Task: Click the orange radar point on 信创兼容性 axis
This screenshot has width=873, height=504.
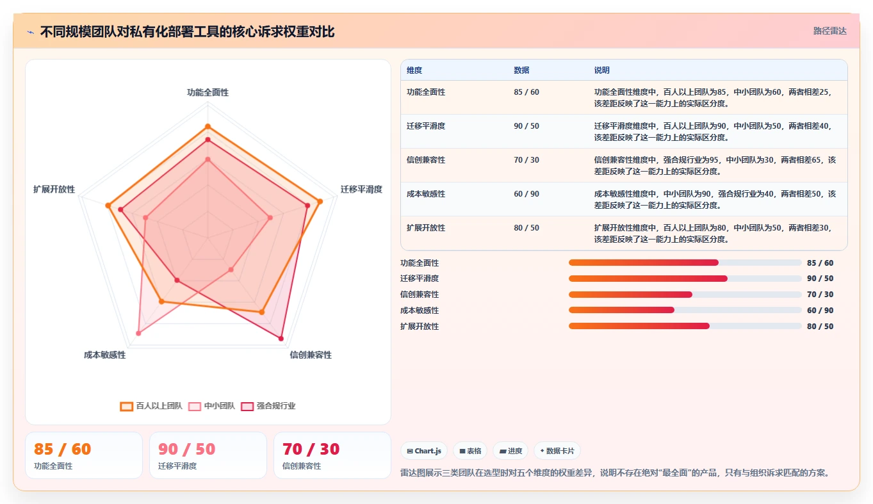Action: 261,312
